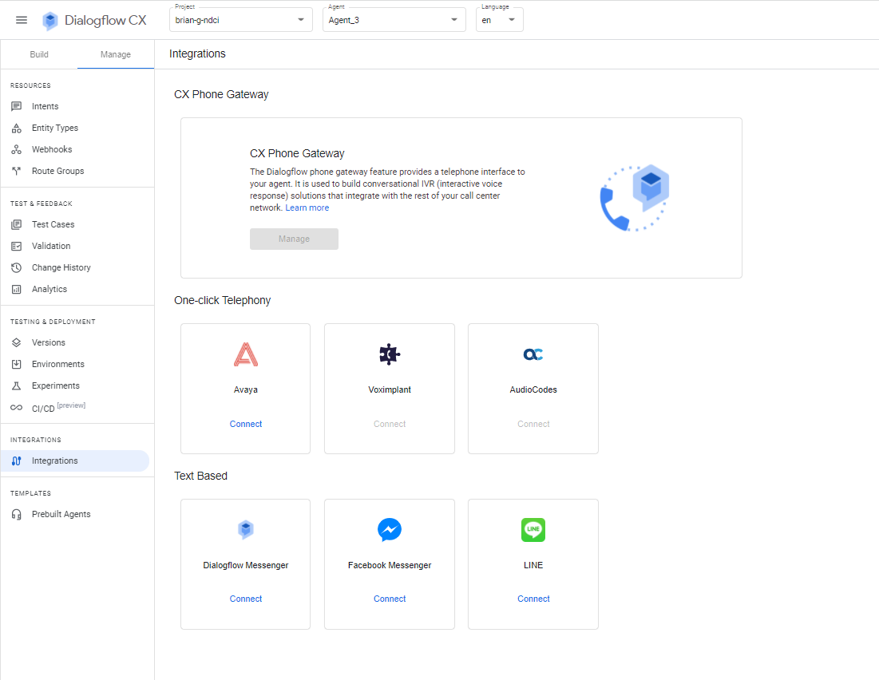This screenshot has height=680, width=879.
Task: Click Connect under Voximplant
Action: (x=390, y=425)
